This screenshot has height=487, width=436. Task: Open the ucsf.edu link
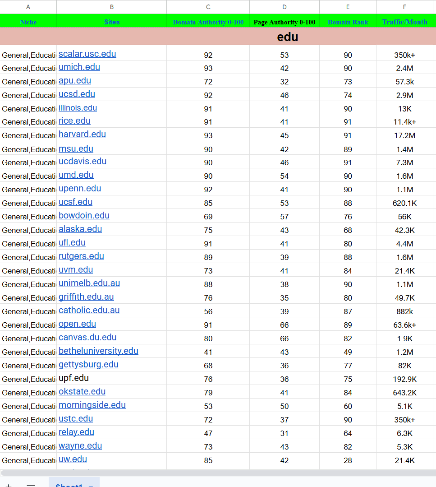coord(75,202)
